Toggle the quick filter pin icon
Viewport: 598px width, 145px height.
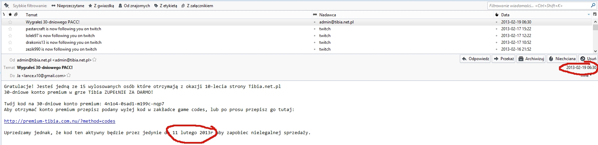coord(6,5)
